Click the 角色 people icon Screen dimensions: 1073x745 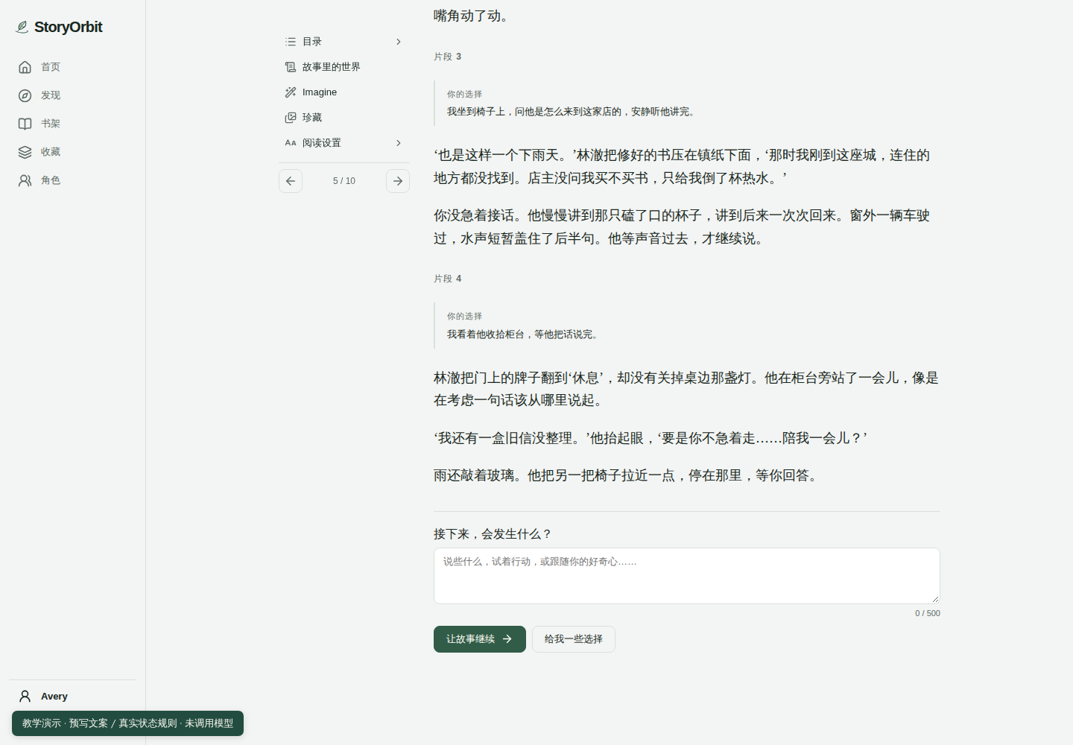tap(25, 180)
